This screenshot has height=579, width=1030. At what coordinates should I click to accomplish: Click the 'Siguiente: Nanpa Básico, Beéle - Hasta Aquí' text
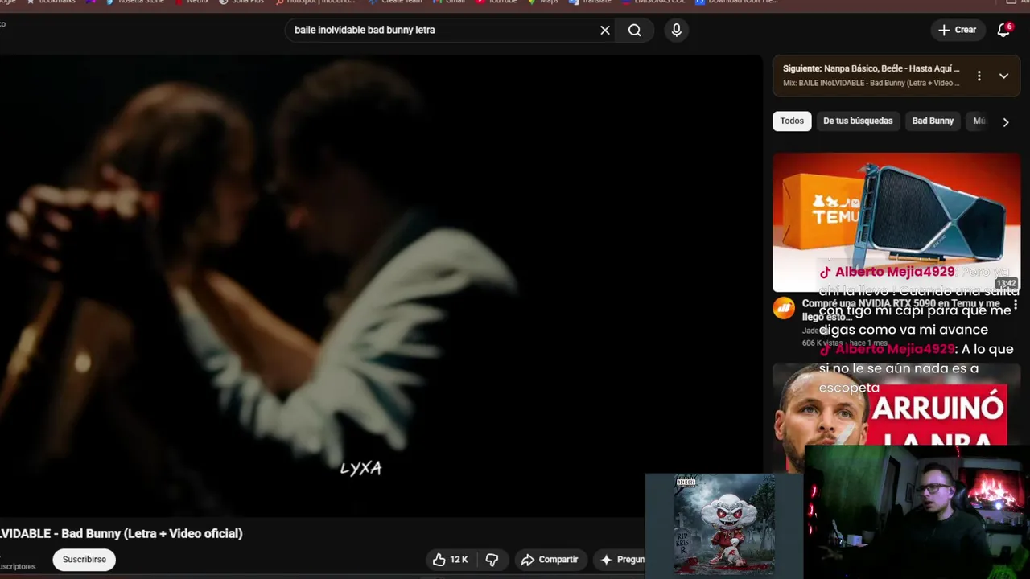click(871, 69)
